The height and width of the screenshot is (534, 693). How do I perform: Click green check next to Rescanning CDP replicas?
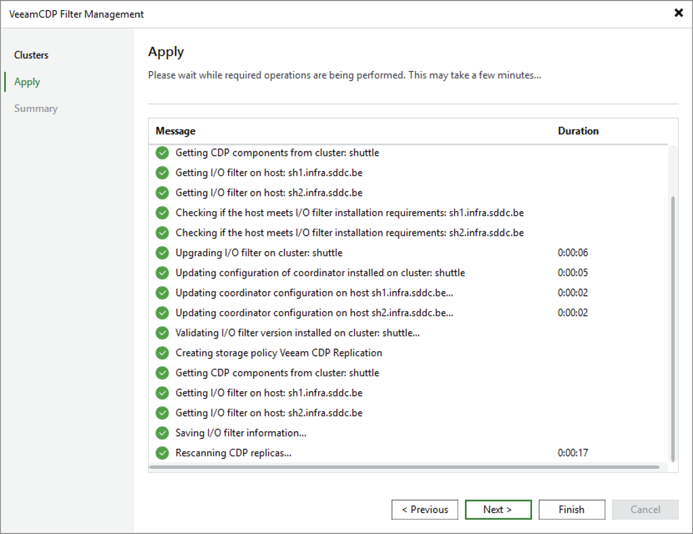point(162,453)
